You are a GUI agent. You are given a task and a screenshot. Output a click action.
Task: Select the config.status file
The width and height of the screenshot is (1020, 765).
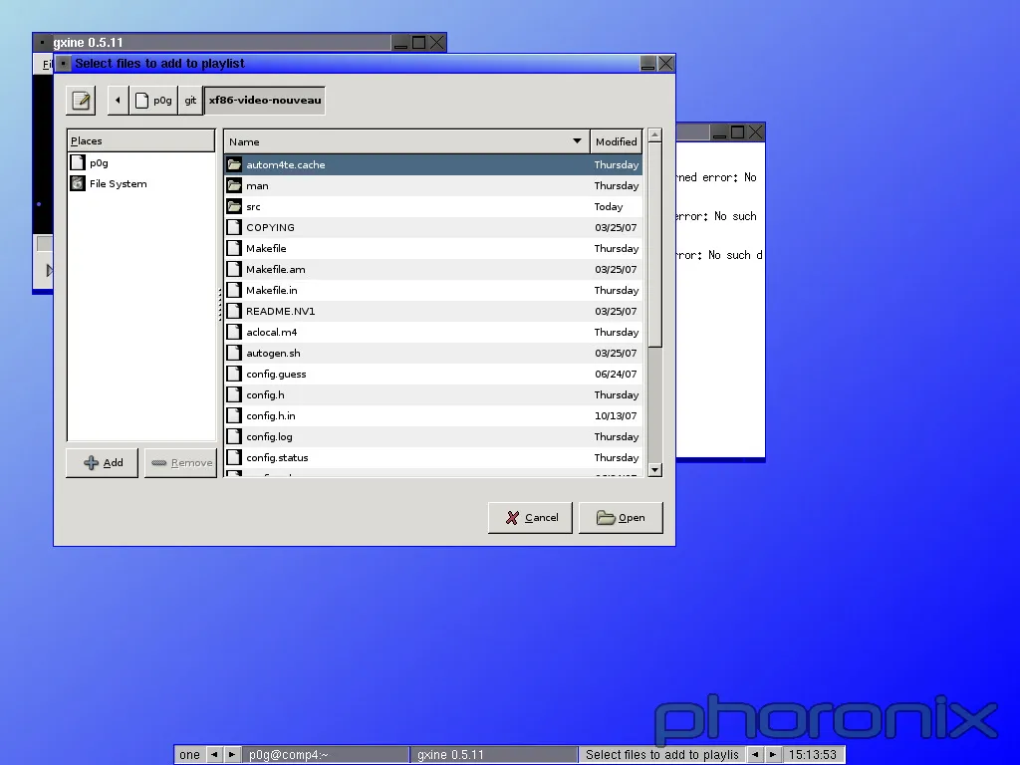coord(433,457)
